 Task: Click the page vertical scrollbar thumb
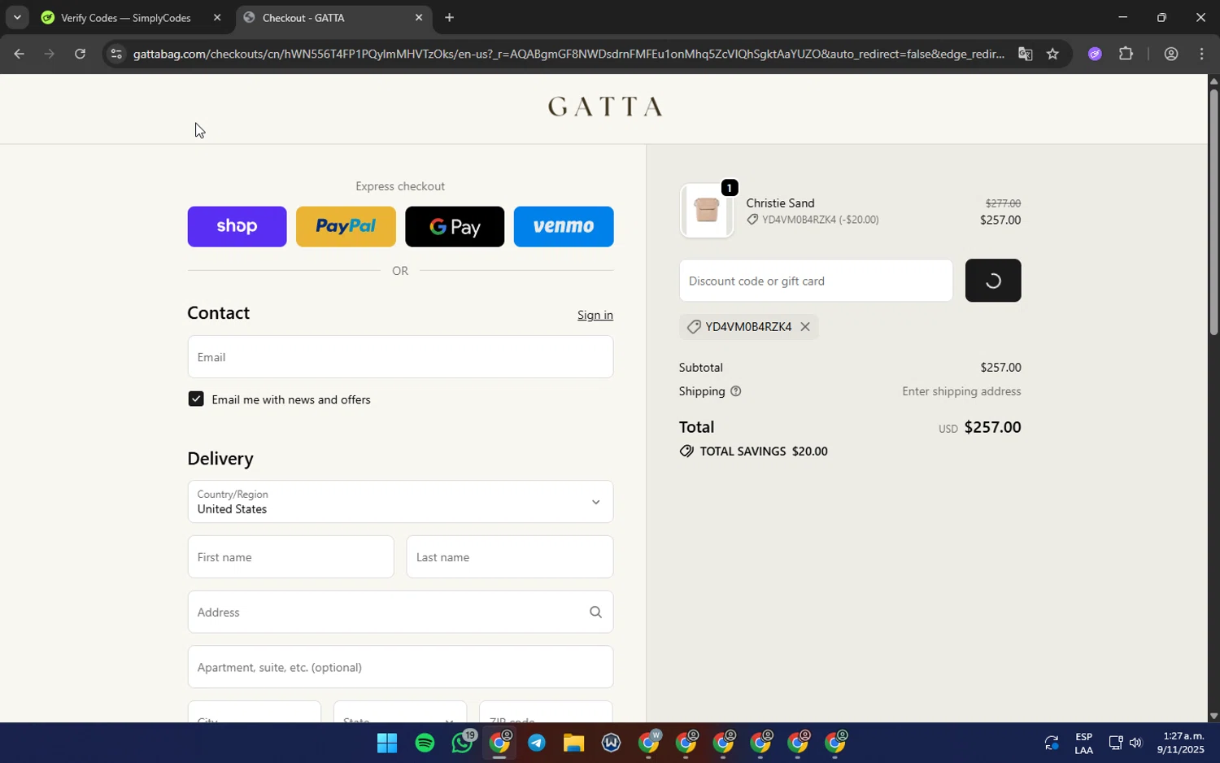point(1213,212)
